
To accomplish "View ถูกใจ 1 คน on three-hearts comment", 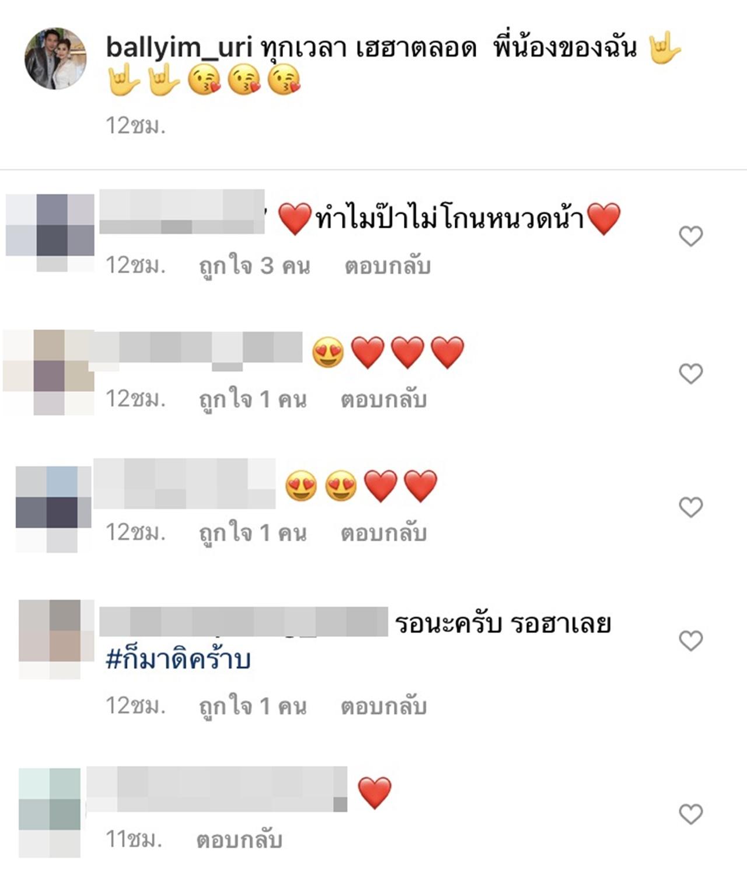I will (253, 400).
